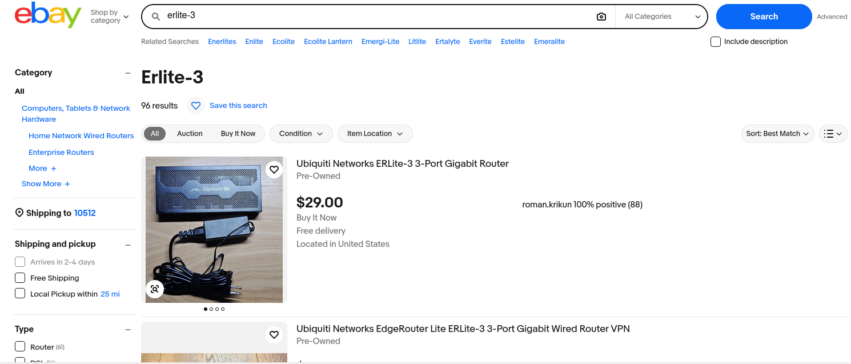
Task: Open All Categories dropdown
Action: [662, 17]
